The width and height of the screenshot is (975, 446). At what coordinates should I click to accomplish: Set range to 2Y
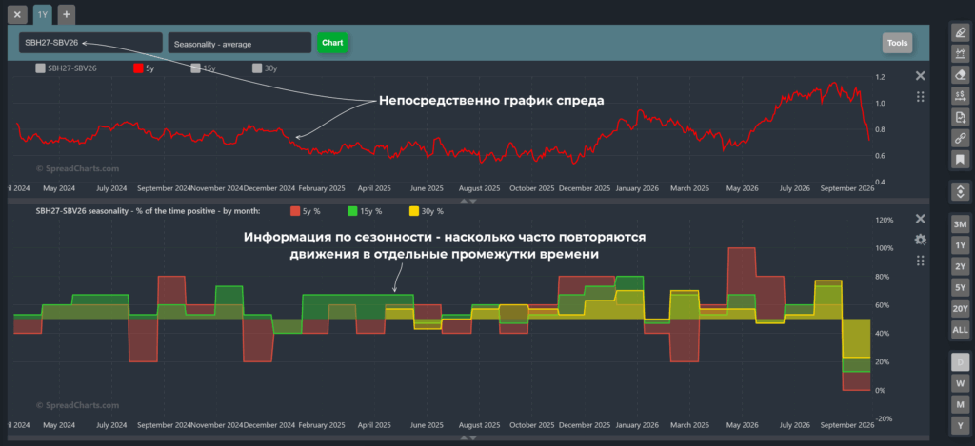(960, 266)
